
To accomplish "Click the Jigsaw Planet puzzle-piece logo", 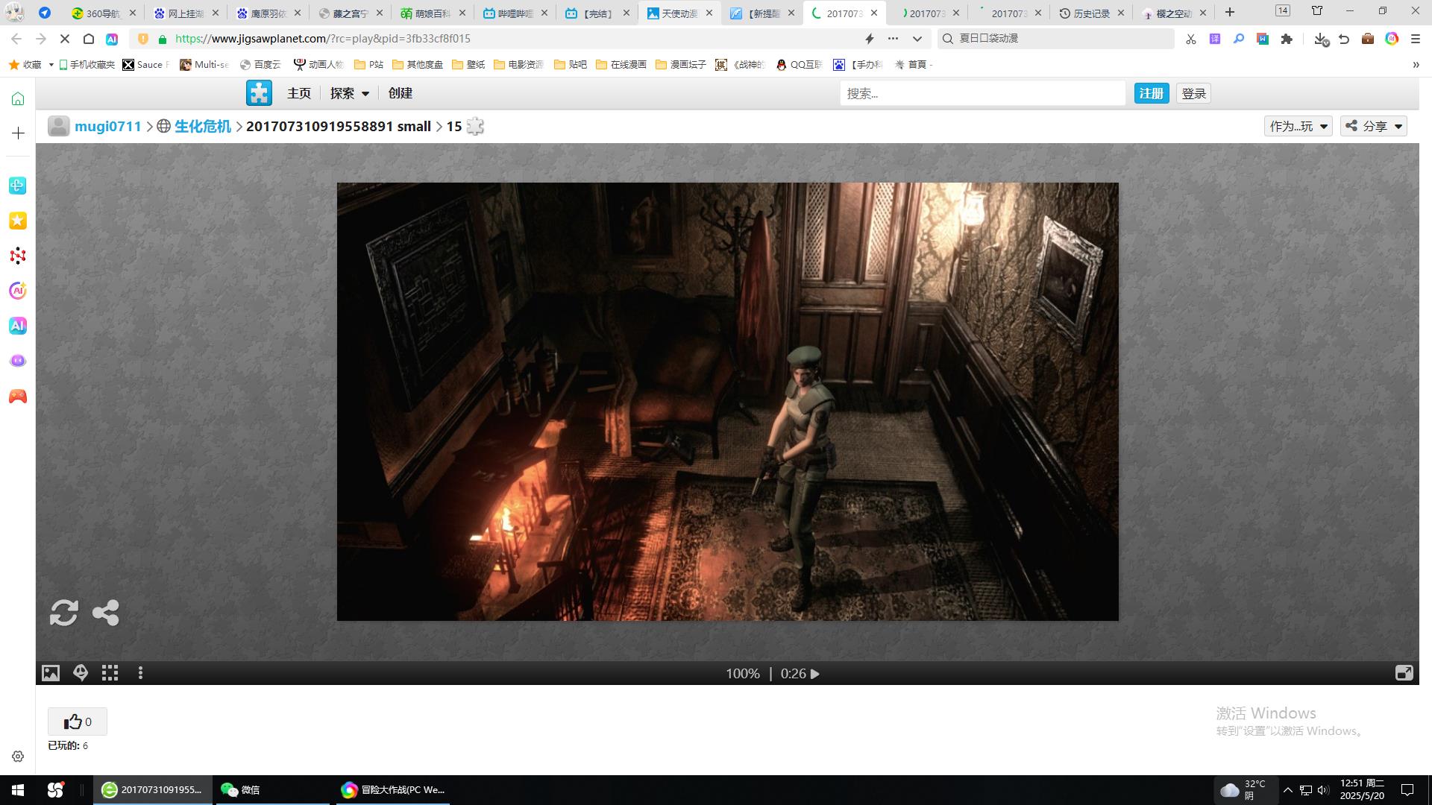I will pyautogui.click(x=259, y=93).
